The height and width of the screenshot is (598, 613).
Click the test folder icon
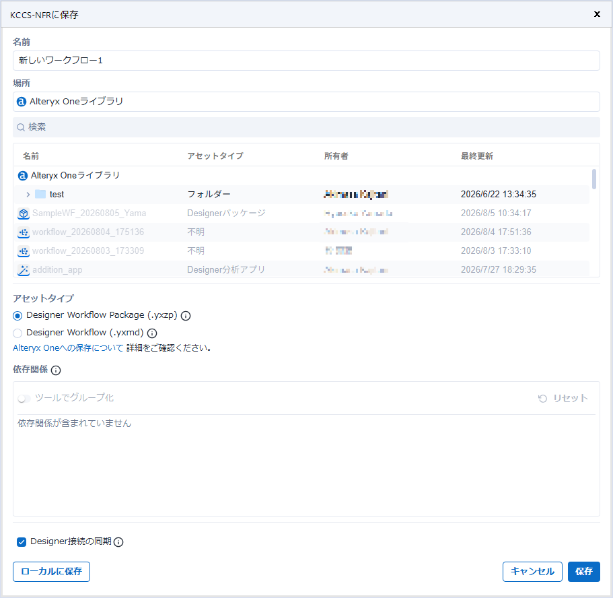click(x=40, y=194)
